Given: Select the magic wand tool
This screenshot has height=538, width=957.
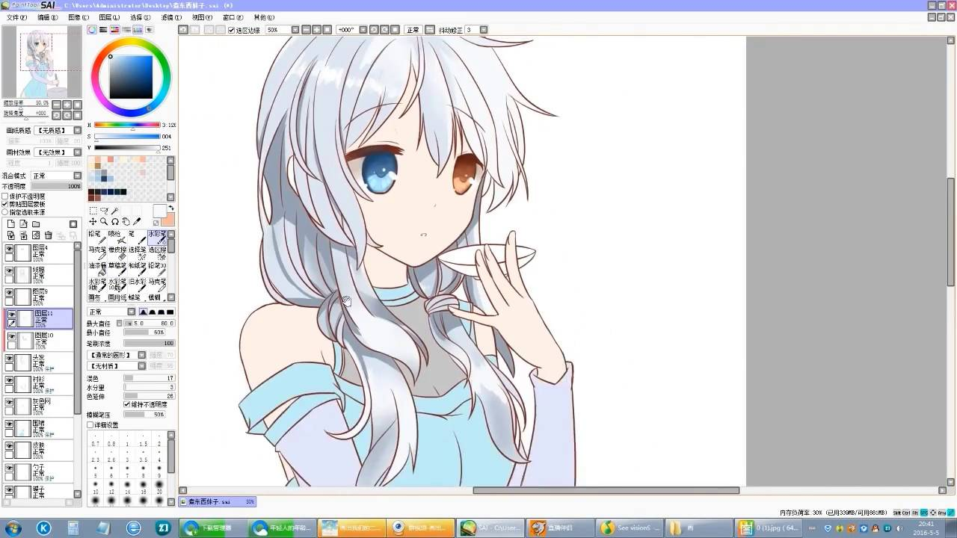Looking at the screenshot, I should (x=115, y=211).
